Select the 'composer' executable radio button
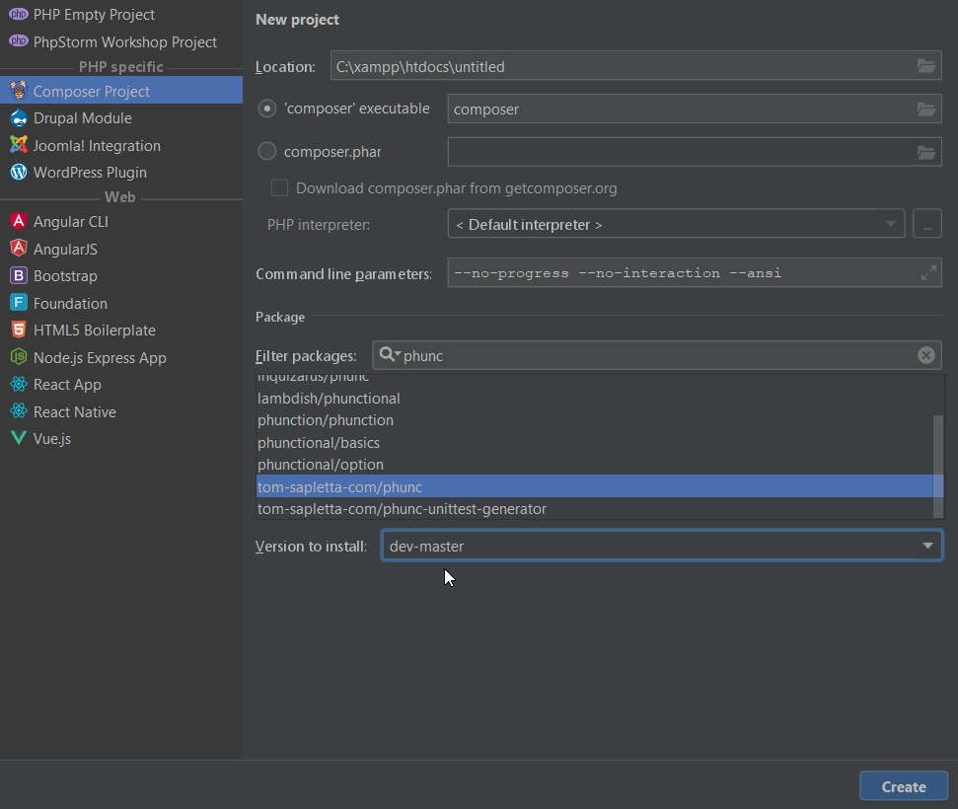 tap(267, 109)
